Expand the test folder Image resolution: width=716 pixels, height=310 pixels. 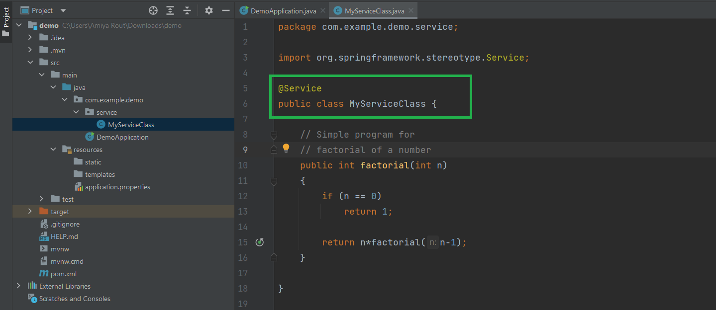coord(42,199)
